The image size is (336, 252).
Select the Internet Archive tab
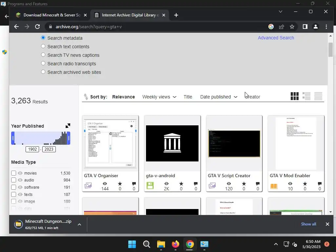(x=130, y=15)
